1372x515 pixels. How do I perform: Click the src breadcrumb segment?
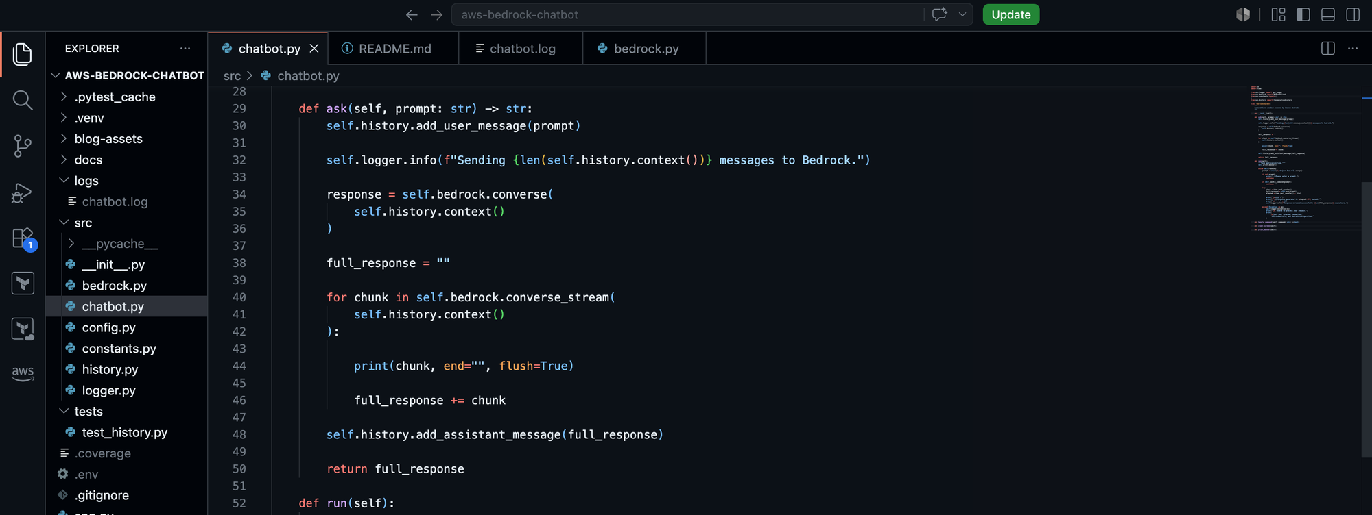pyautogui.click(x=232, y=76)
